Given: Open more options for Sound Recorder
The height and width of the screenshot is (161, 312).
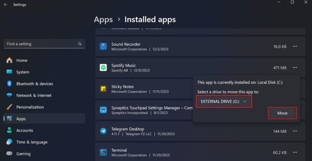Looking at the screenshot, I should 295,47.
